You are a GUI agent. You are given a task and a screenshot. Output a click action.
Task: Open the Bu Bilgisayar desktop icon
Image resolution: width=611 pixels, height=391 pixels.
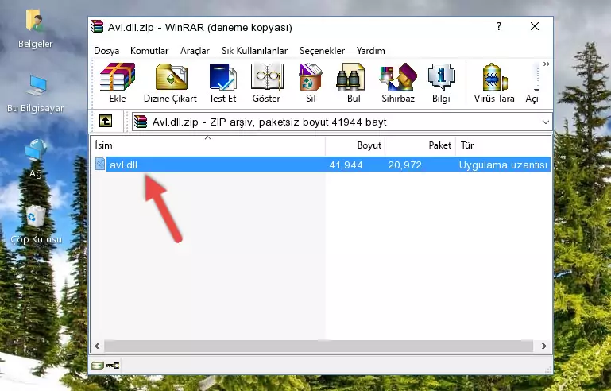35,94
